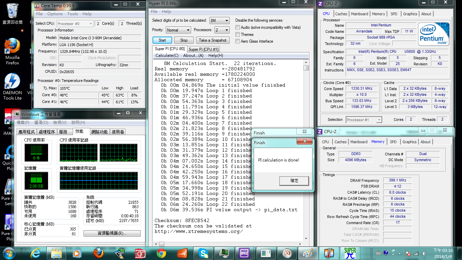This screenshot has width=462, height=260.
Task: Switch to Firefox on the taskbar
Action: click(x=98, y=253)
